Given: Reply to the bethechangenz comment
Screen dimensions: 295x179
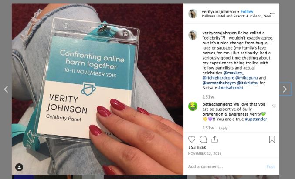Looking at the screenshot, I should (223, 128).
